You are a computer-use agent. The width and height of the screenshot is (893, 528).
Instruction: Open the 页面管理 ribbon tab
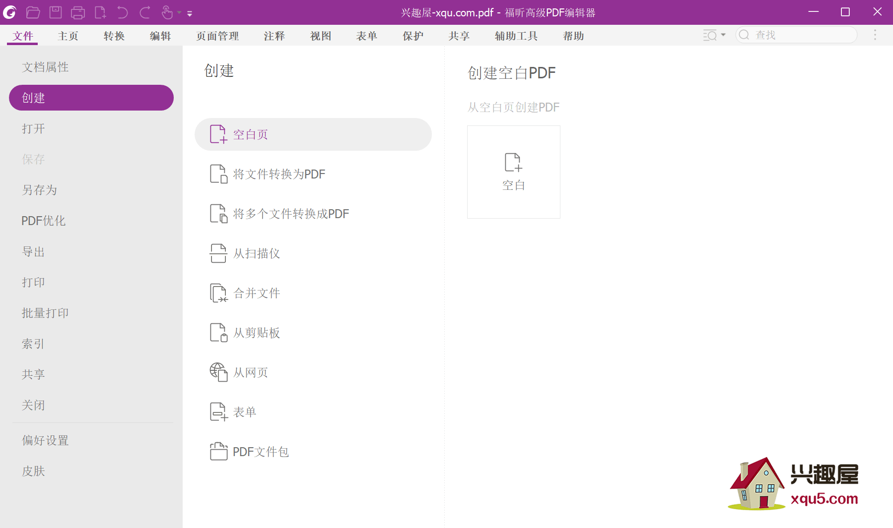[217, 36]
